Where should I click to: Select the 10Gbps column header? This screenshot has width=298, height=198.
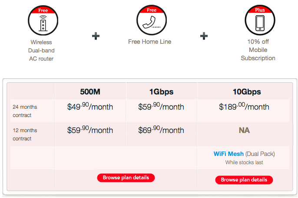point(244,92)
